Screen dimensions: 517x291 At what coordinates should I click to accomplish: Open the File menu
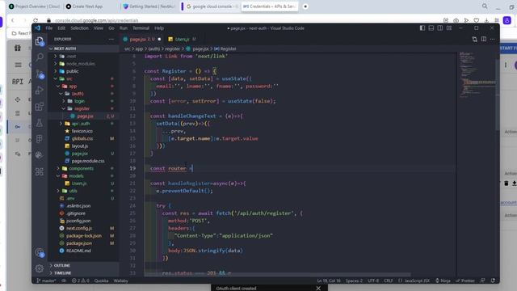tap(49, 28)
